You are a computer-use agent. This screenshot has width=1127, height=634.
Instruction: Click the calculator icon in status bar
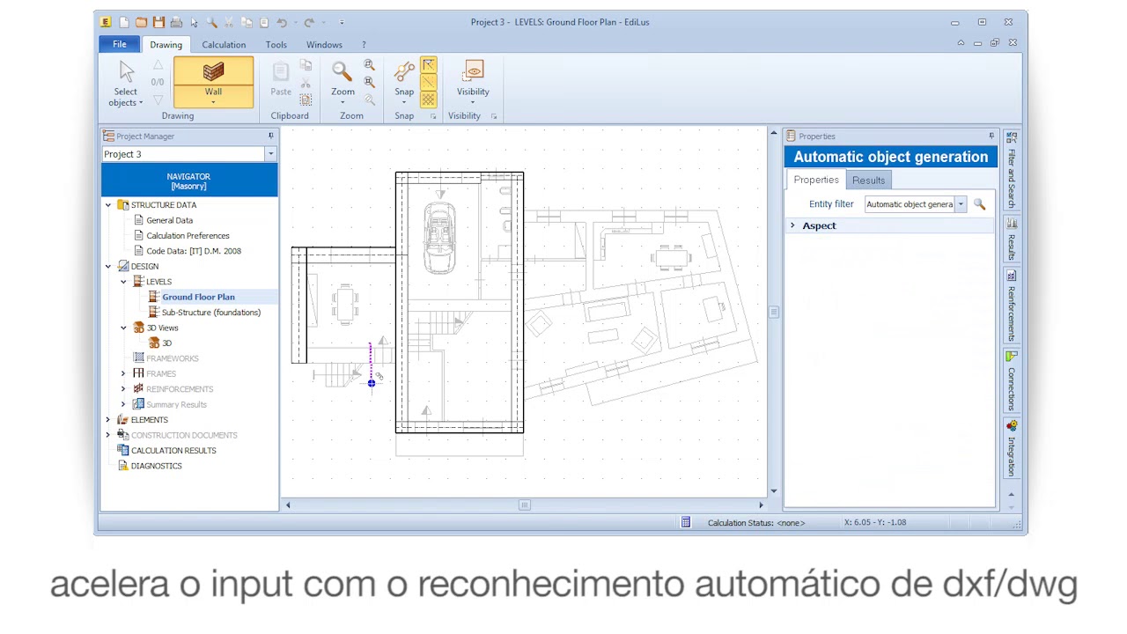(x=686, y=522)
